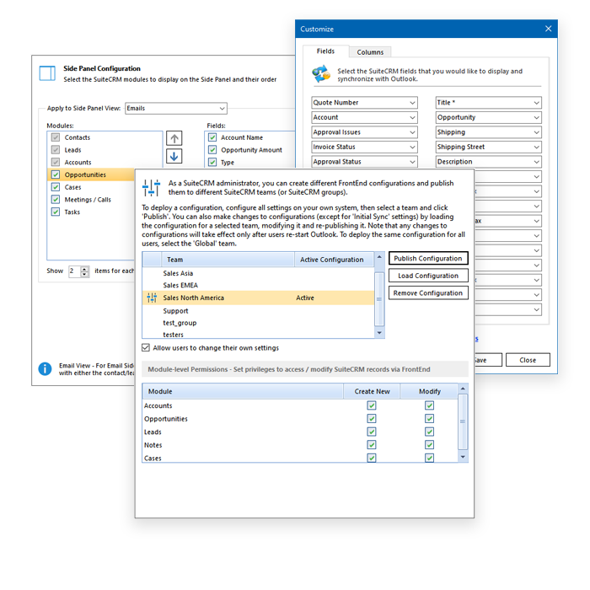Uncheck Allow users to change their own settings
This screenshot has height=590, width=590.
147,347
